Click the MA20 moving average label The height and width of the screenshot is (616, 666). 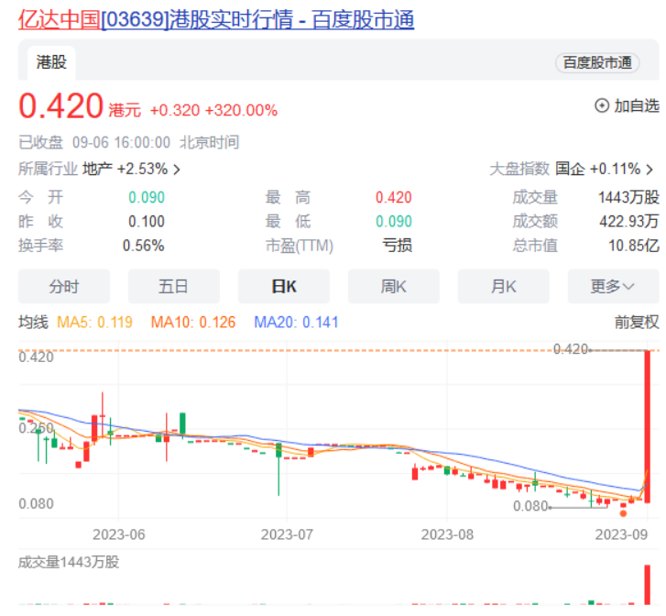click(x=296, y=323)
